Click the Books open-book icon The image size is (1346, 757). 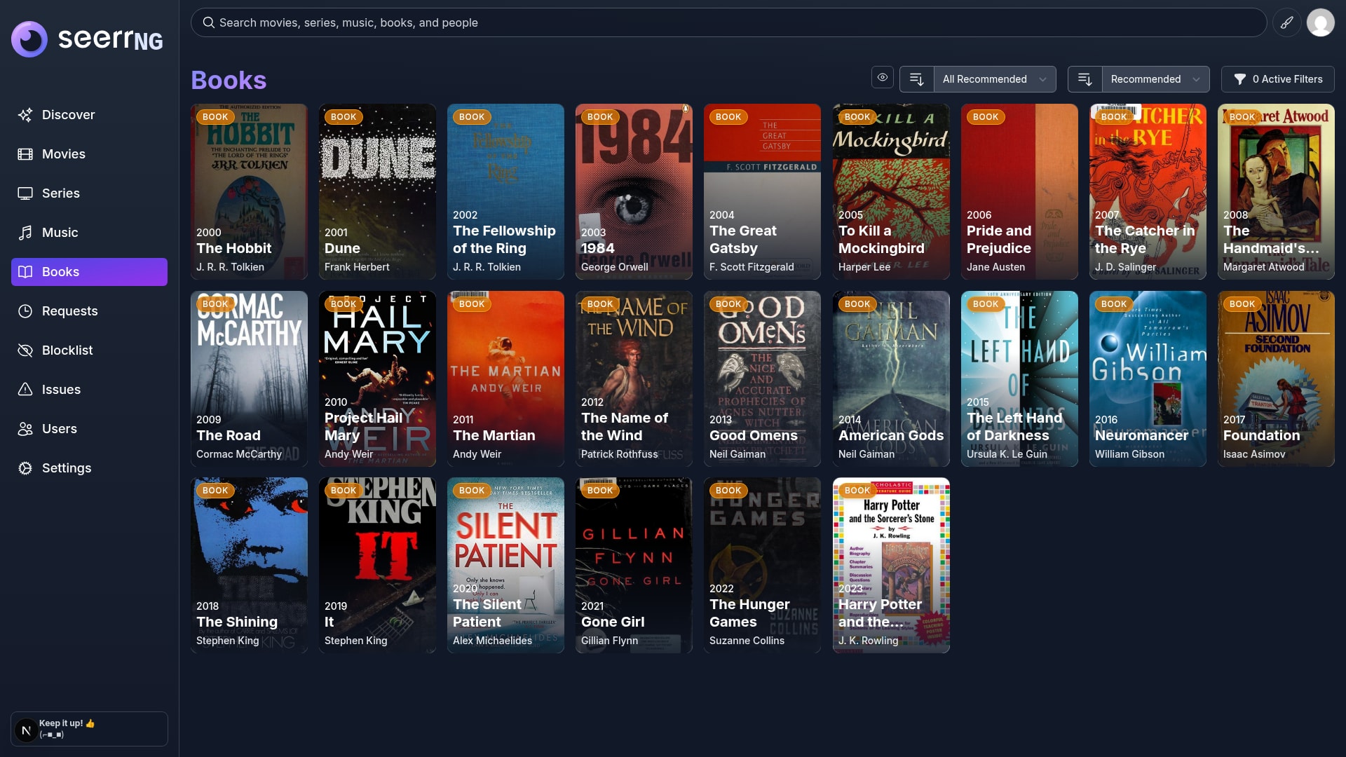pos(25,272)
